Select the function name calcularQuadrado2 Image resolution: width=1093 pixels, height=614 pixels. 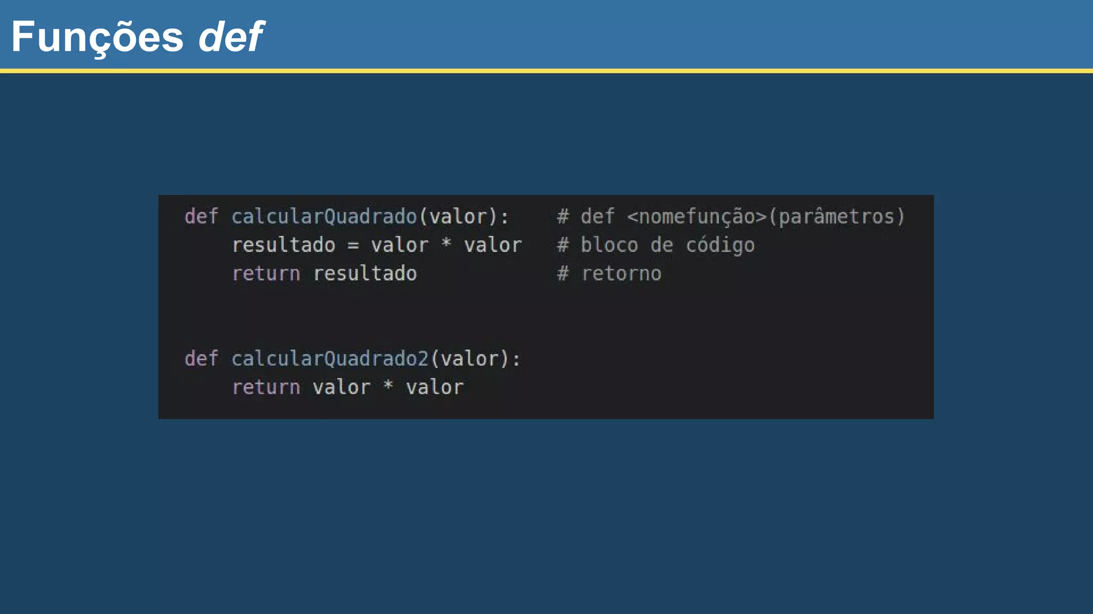point(330,359)
